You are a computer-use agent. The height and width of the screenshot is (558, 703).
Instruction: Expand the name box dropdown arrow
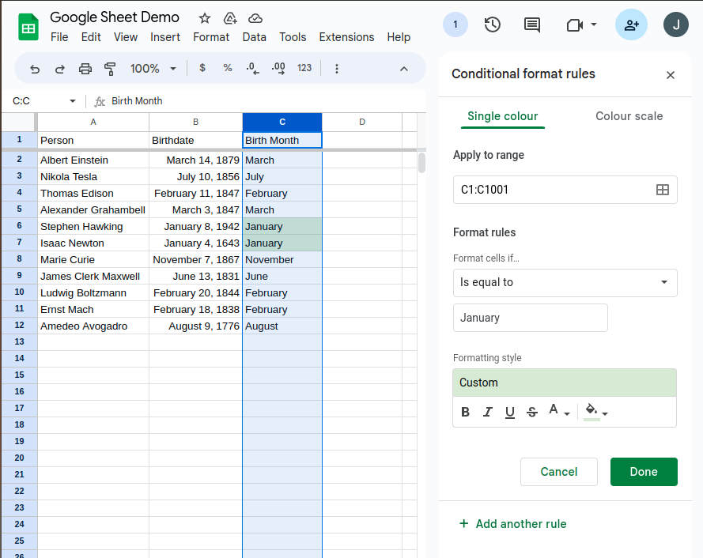point(72,101)
